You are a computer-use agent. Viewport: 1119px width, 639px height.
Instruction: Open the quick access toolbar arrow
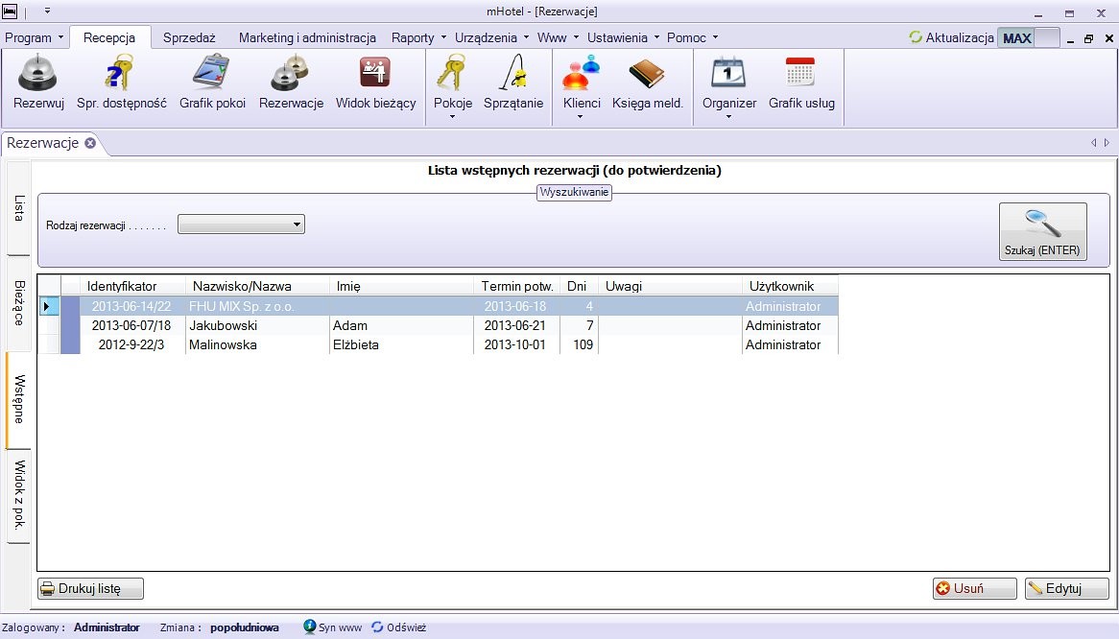(47, 12)
